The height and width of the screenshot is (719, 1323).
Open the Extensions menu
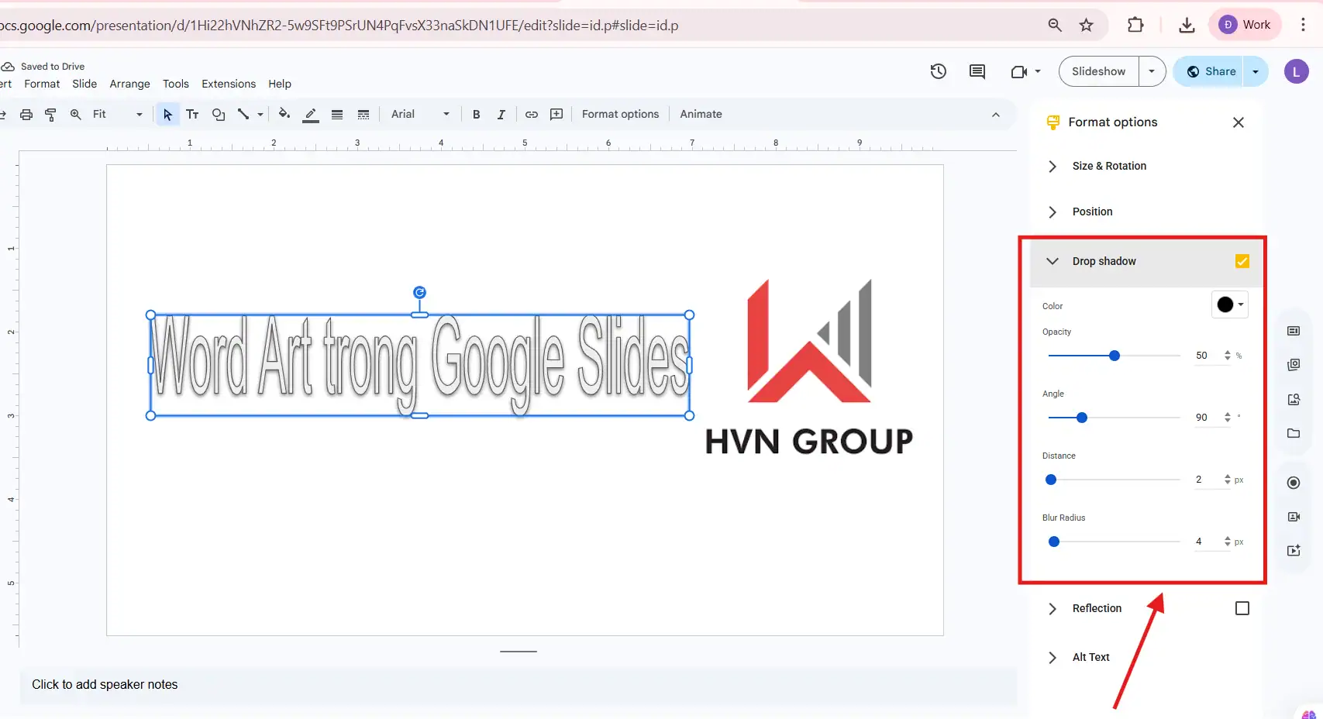click(x=228, y=84)
